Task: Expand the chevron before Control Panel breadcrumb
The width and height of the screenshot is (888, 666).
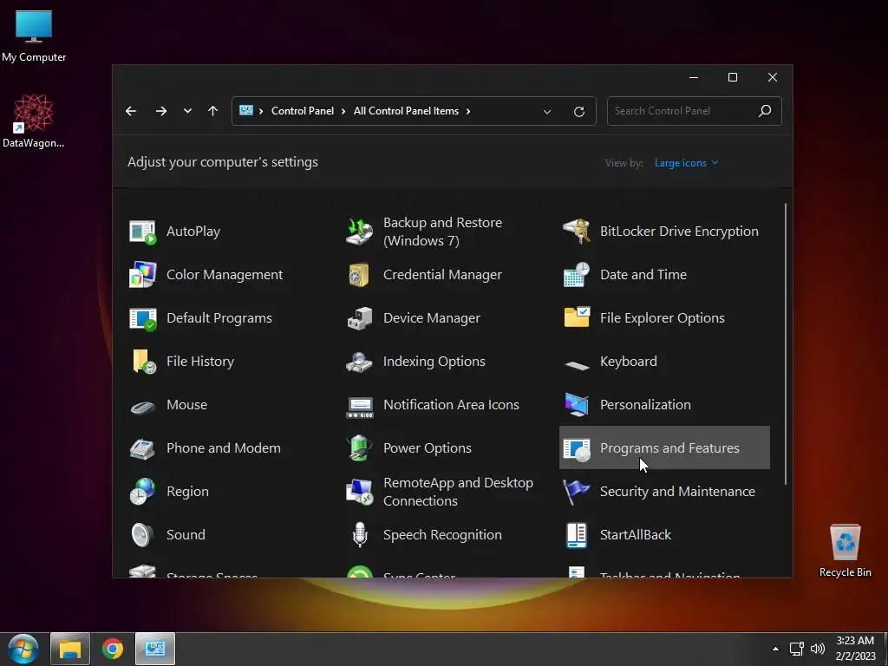Action: coord(261,111)
